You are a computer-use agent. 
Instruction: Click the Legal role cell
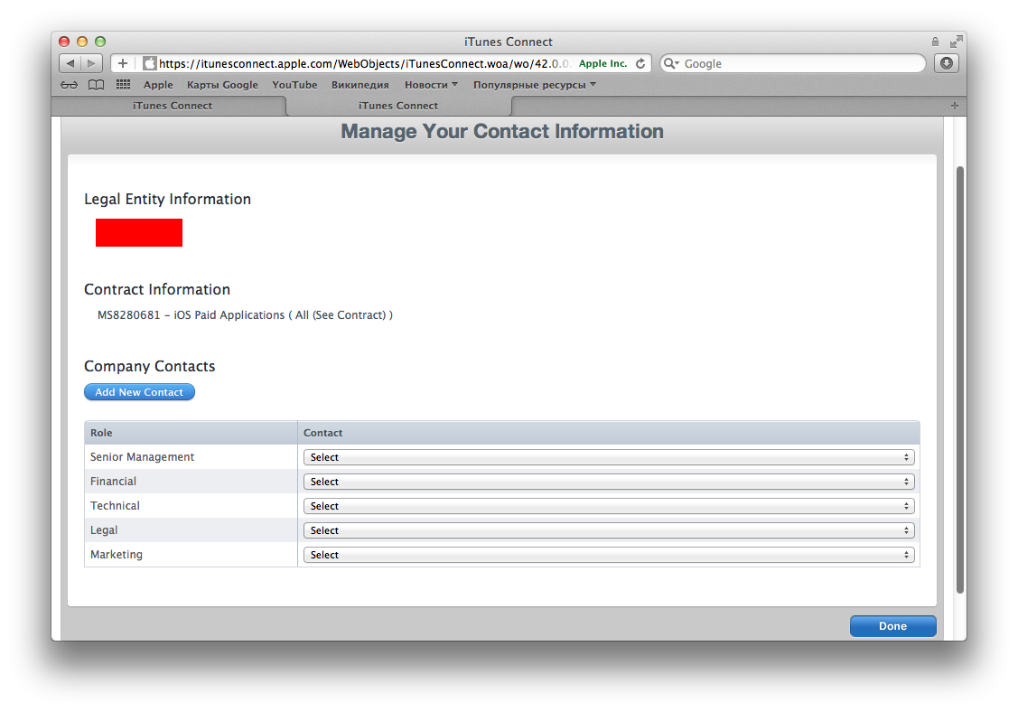click(x=191, y=530)
